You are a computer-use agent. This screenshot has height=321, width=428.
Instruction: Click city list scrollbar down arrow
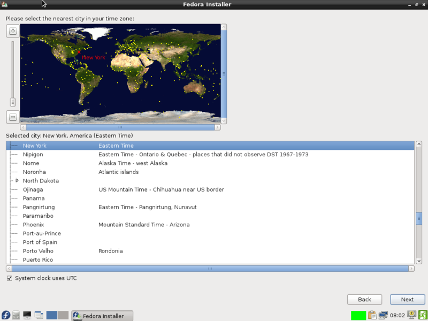419,261
